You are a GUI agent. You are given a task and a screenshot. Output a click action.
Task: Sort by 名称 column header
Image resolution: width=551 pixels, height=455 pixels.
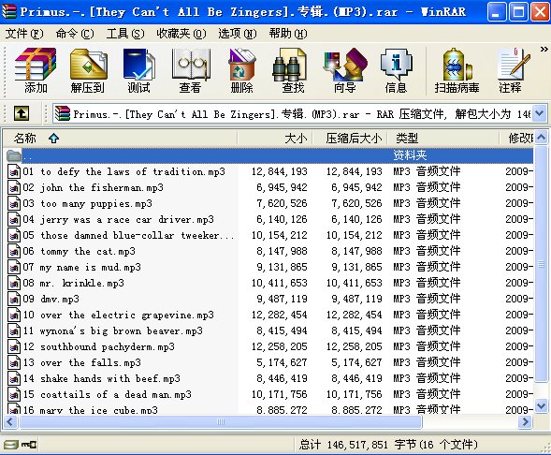coord(120,139)
